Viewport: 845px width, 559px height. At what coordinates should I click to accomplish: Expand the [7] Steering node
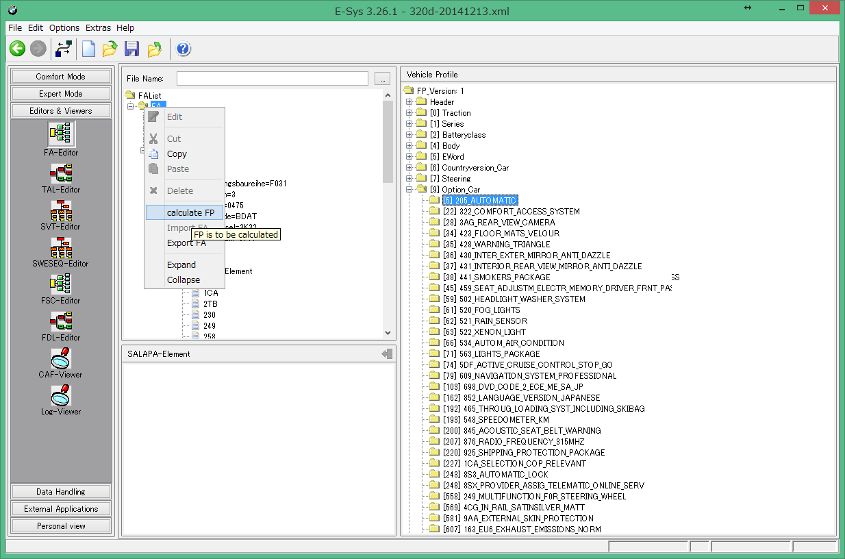point(409,179)
